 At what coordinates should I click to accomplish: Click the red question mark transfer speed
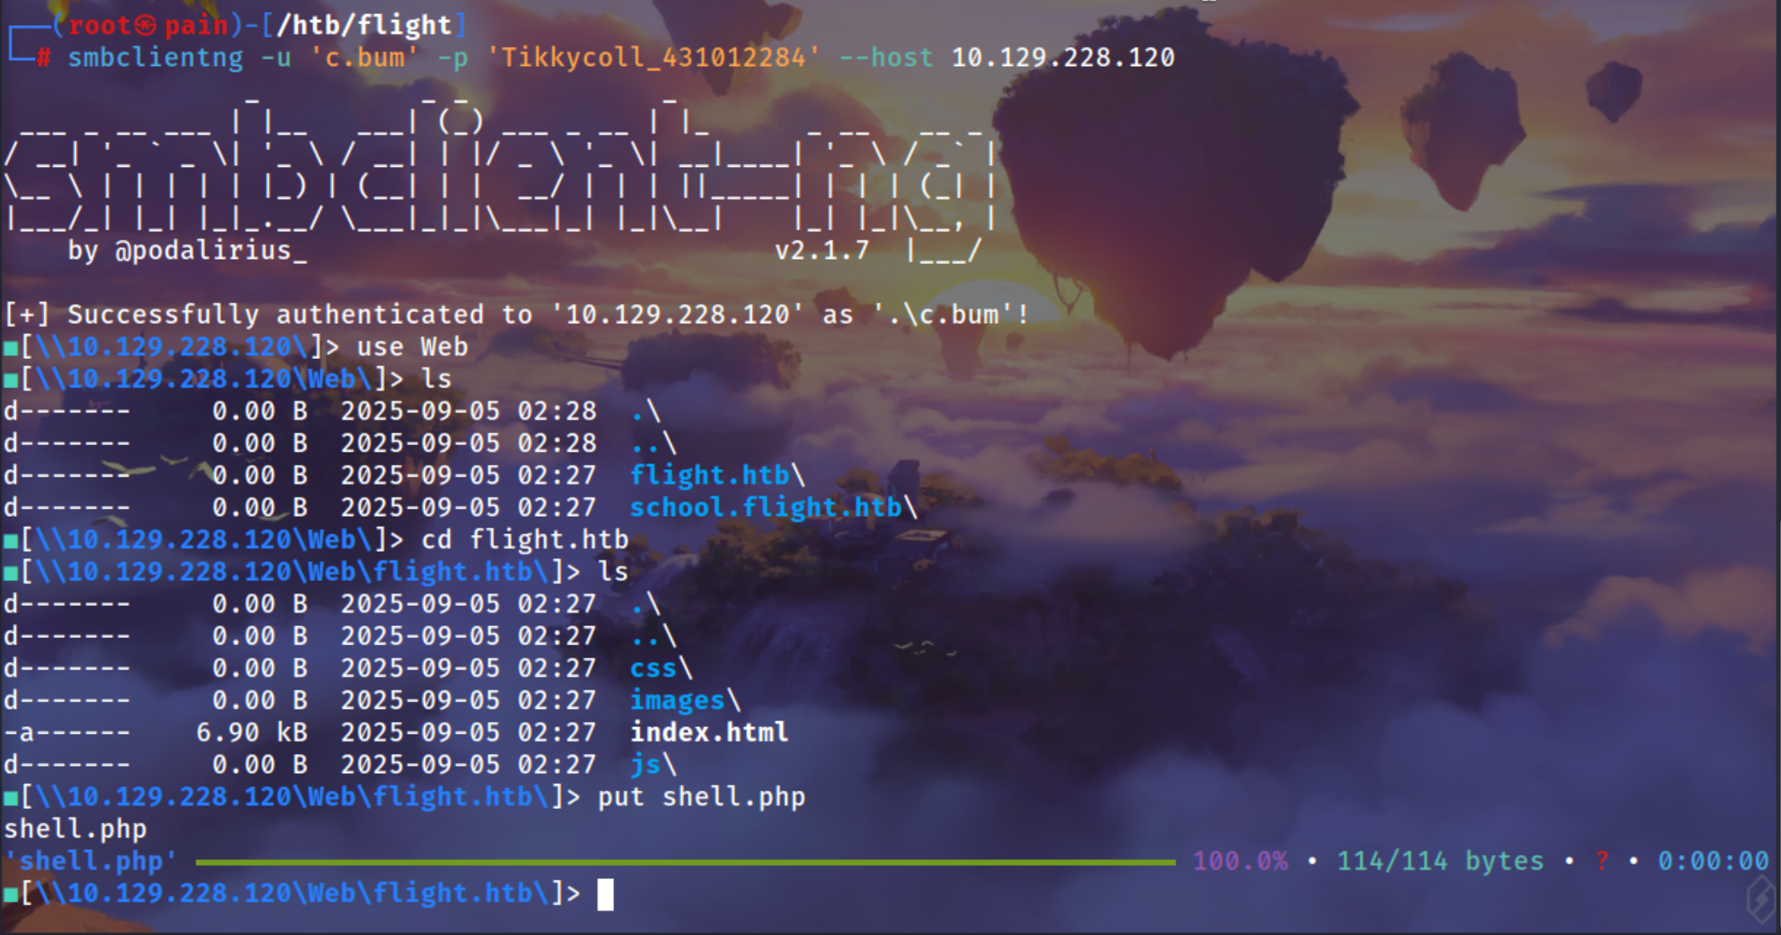(1602, 861)
